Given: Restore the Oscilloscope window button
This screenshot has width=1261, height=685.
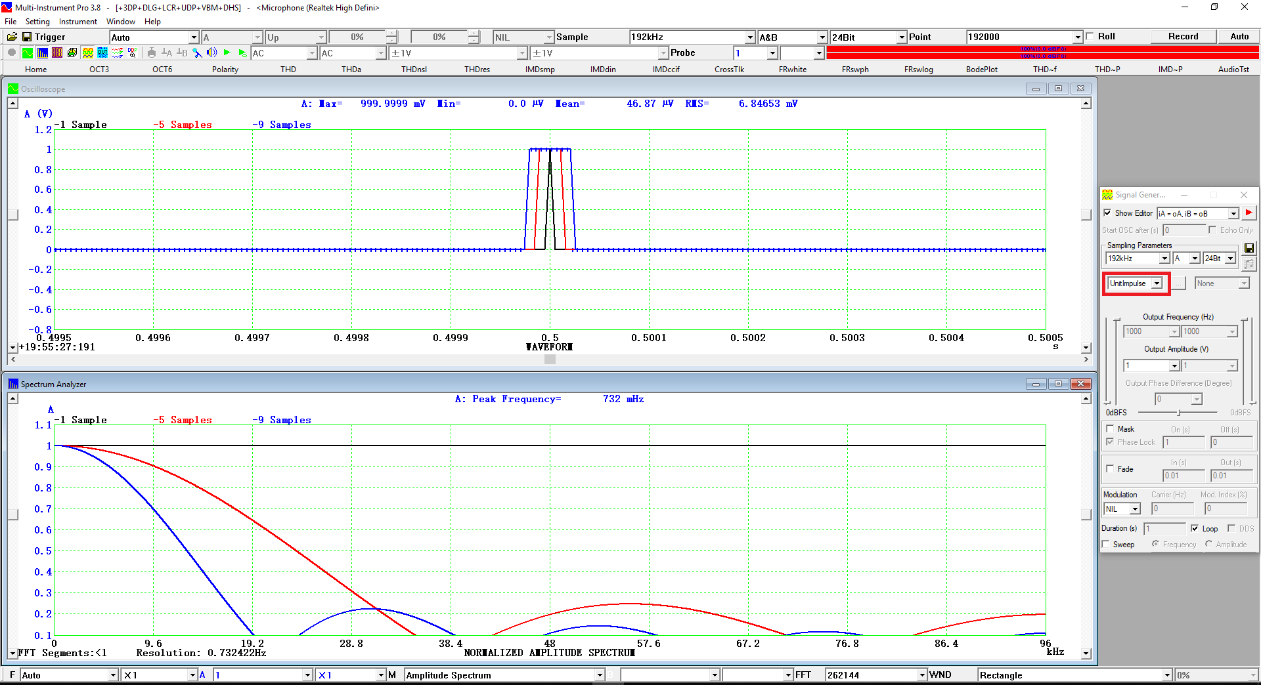Looking at the screenshot, I should click(1058, 89).
